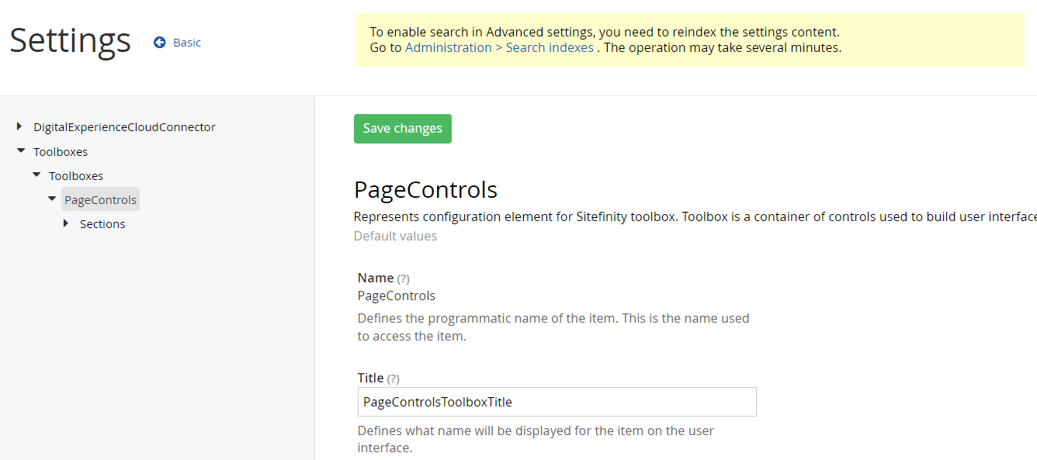Click the Save changes button
The width and height of the screenshot is (1037, 460).
click(x=402, y=128)
